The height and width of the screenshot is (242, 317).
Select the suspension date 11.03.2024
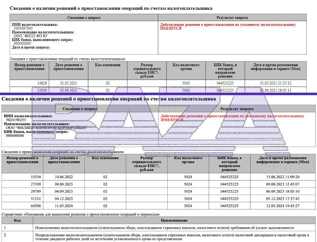pyautogui.click(x=64, y=206)
